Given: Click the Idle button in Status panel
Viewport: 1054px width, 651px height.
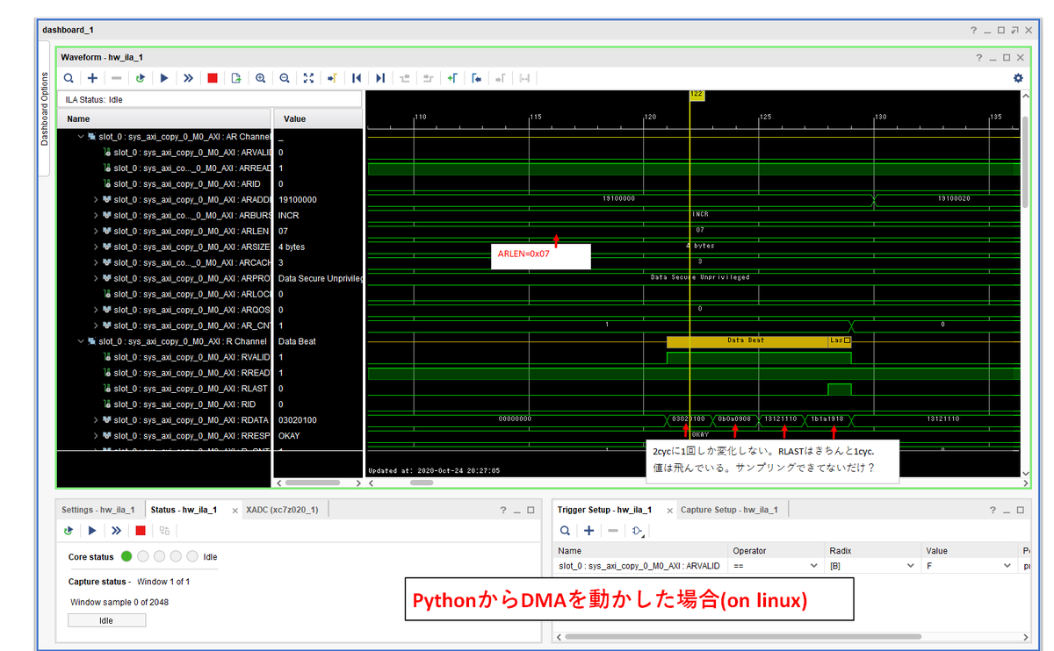Looking at the screenshot, I should pos(106,620).
